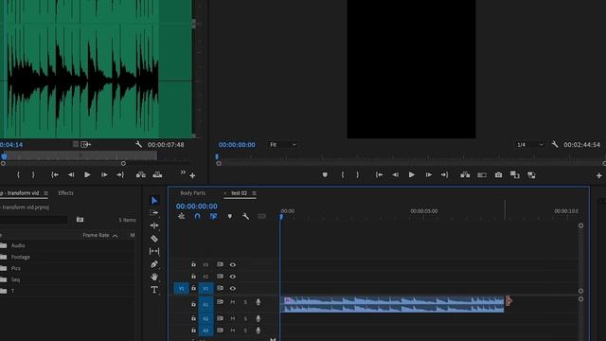Go to In point in Program monitor

coord(379,175)
